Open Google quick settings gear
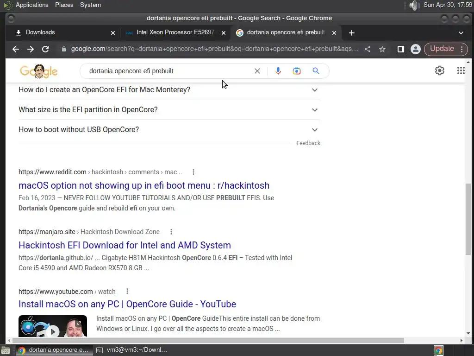The height and width of the screenshot is (356, 474). [x=440, y=70]
